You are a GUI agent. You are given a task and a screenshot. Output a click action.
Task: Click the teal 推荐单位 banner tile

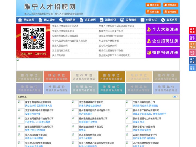coord(112,88)
